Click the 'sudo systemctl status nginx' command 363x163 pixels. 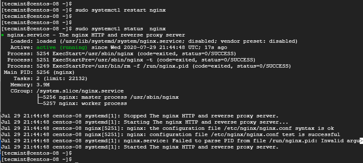[x=121, y=29]
